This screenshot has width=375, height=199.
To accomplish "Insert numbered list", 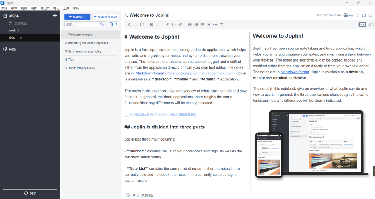I will pos(196,24).
